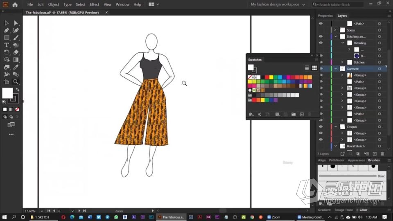Delete selected layer using trash icon
Screen dimensions: 393x221
coord(382,154)
